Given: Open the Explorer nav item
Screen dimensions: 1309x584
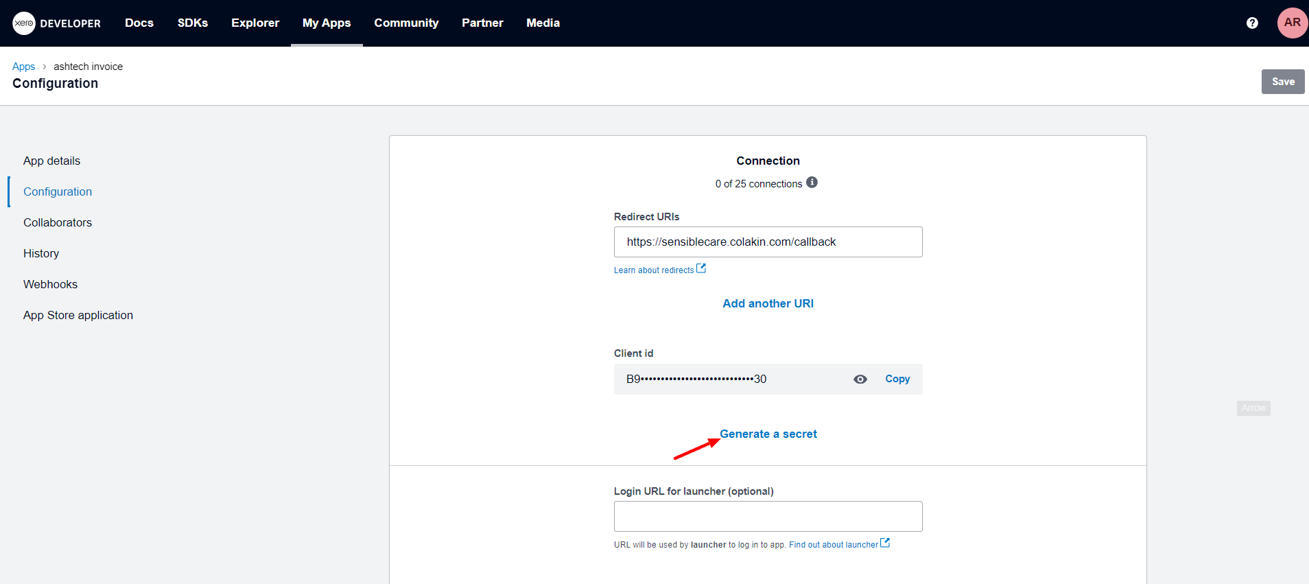Looking at the screenshot, I should pyautogui.click(x=255, y=23).
